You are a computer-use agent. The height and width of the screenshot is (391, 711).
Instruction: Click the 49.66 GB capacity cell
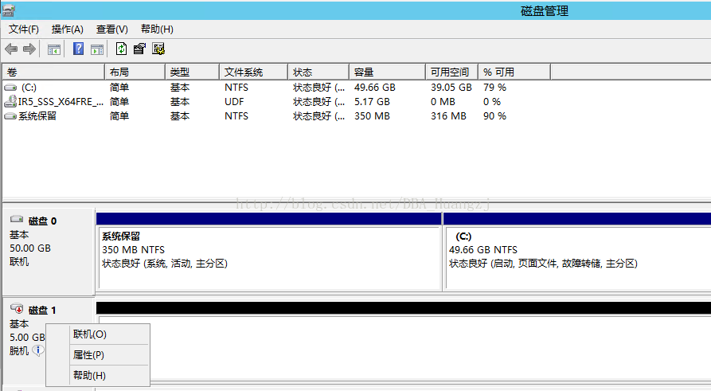[x=375, y=88]
